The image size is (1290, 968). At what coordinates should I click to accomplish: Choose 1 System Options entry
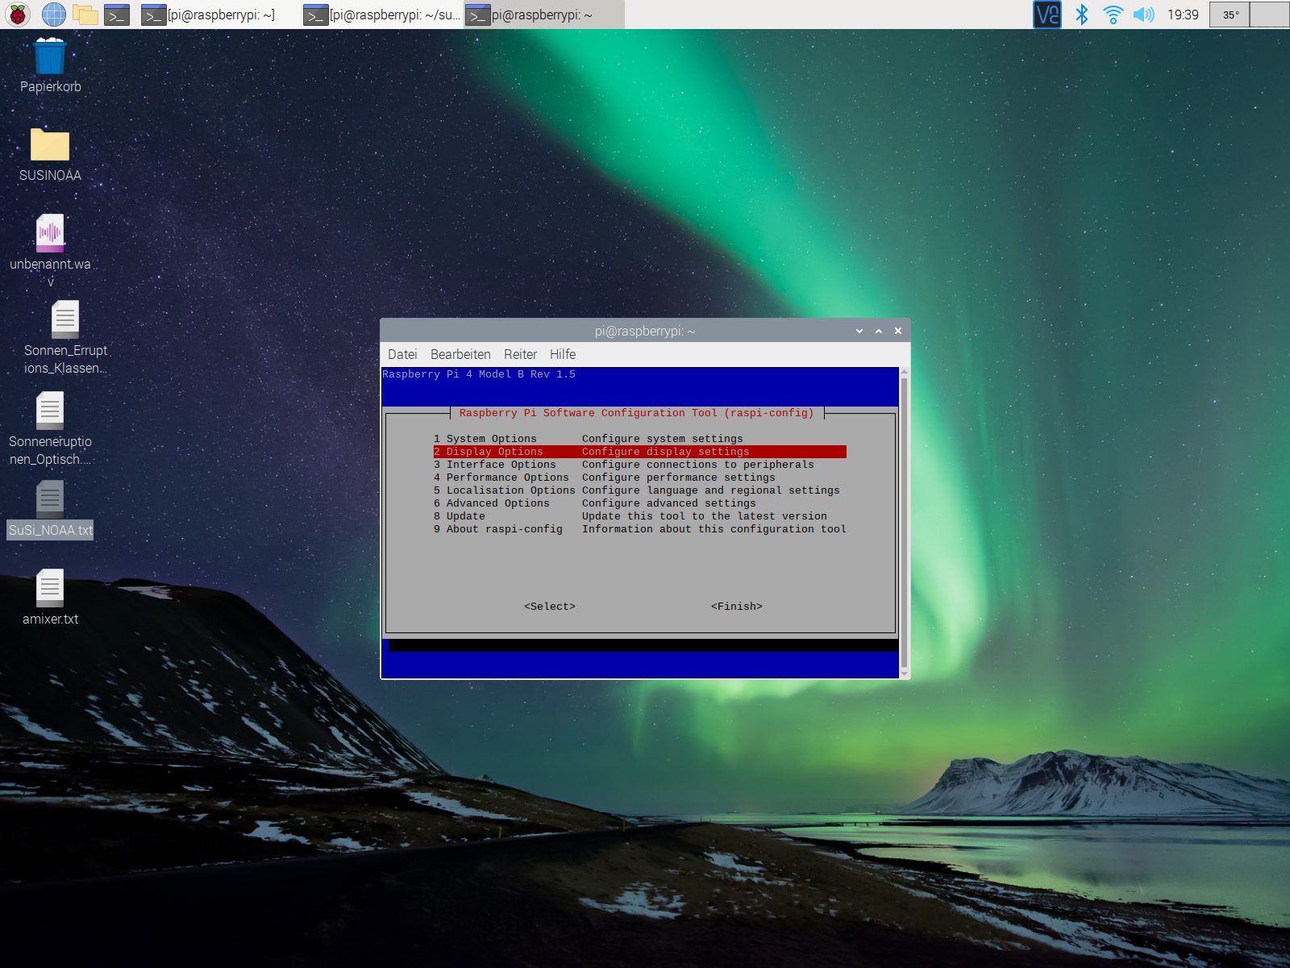tap(639, 439)
